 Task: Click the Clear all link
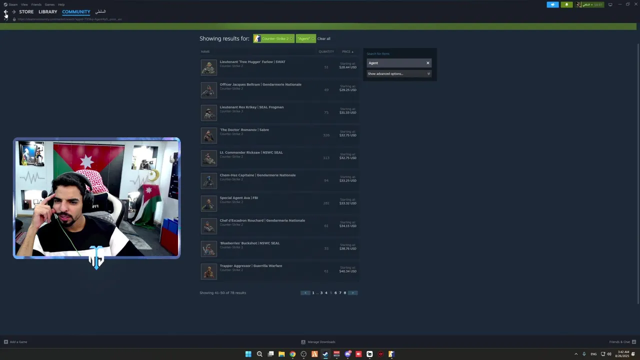[323, 38]
